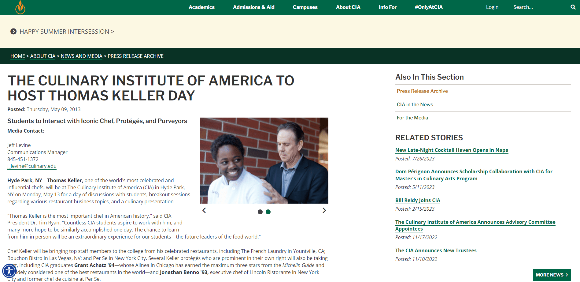Go to ABOUT CIA breadcrumb

point(43,56)
